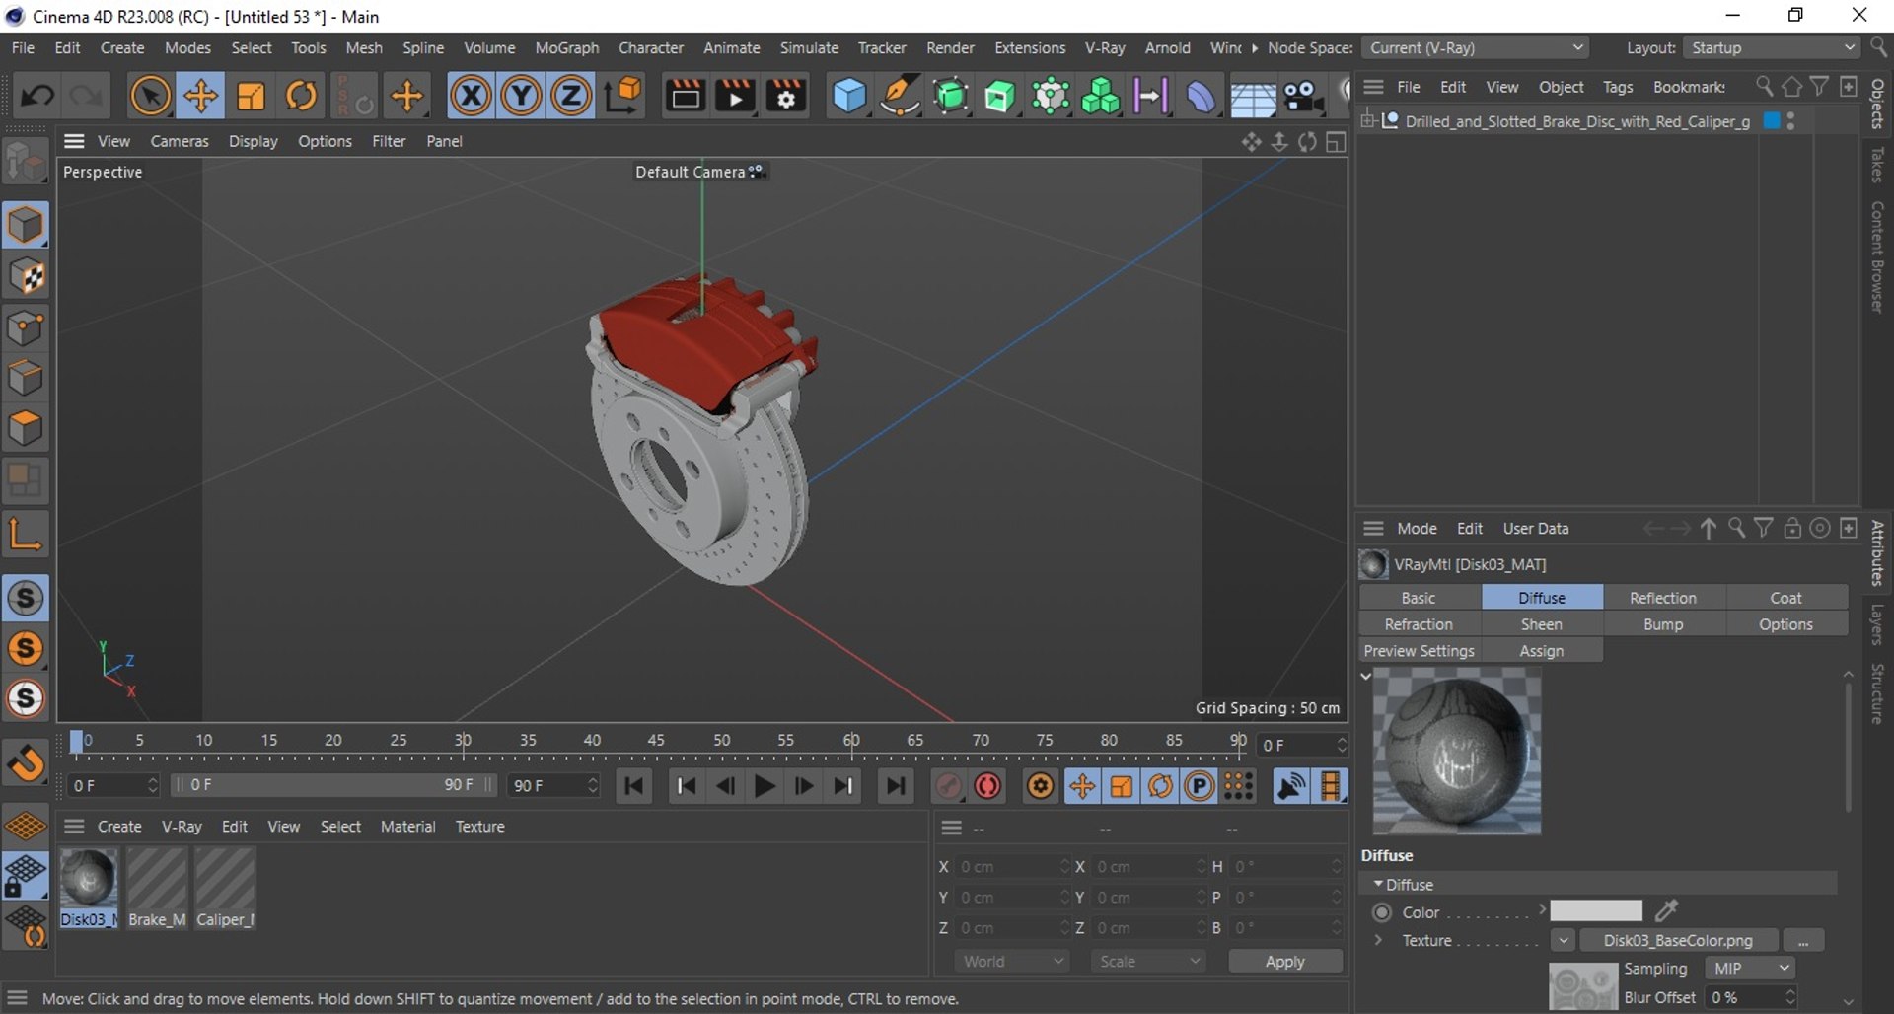
Task: Open the Coat tab
Action: tap(1785, 598)
